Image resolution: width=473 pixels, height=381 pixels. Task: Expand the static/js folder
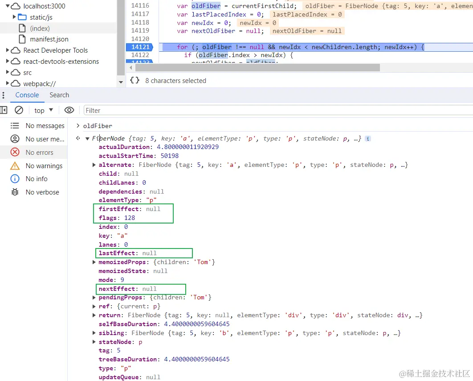14,17
